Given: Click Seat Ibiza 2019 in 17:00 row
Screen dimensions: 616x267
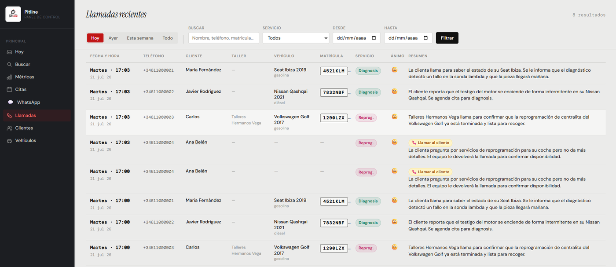Looking at the screenshot, I should pos(290,200).
